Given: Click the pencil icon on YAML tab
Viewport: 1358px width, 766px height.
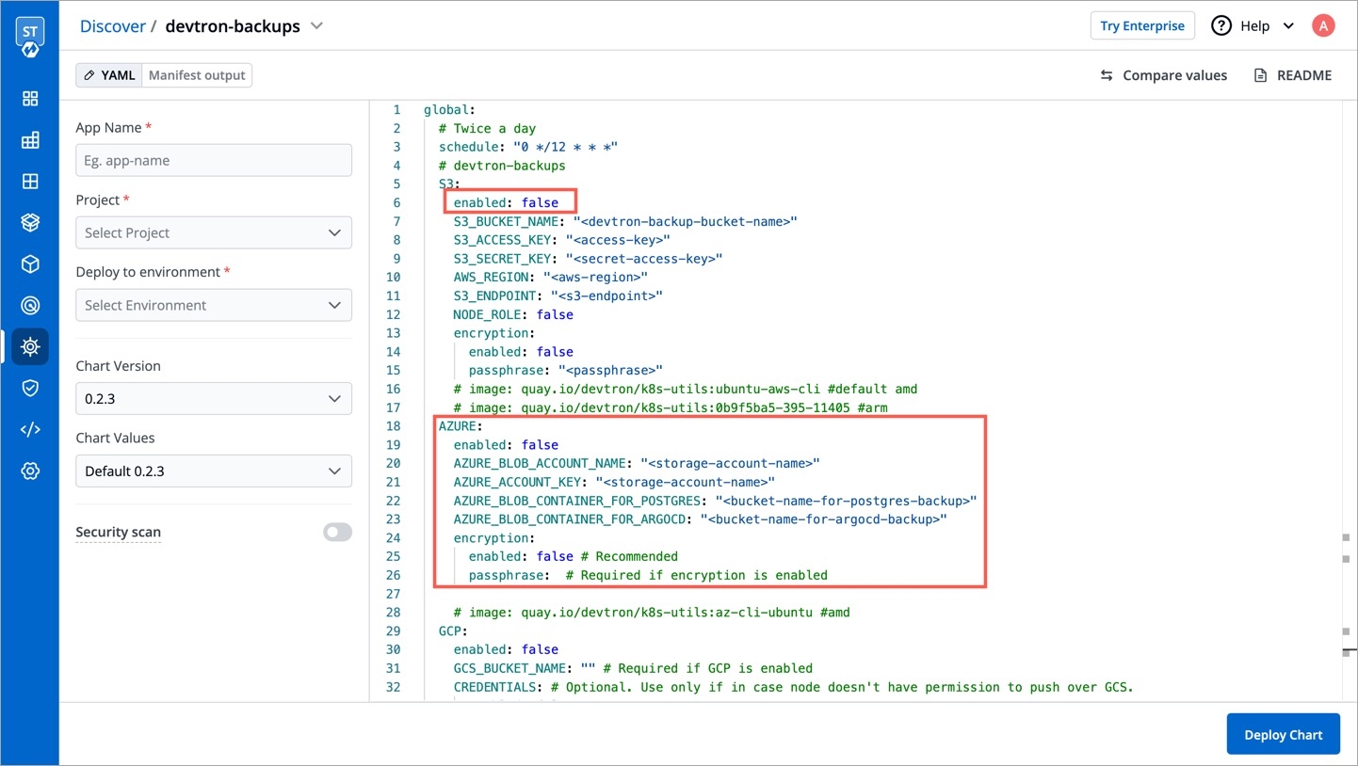Looking at the screenshot, I should coord(89,75).
